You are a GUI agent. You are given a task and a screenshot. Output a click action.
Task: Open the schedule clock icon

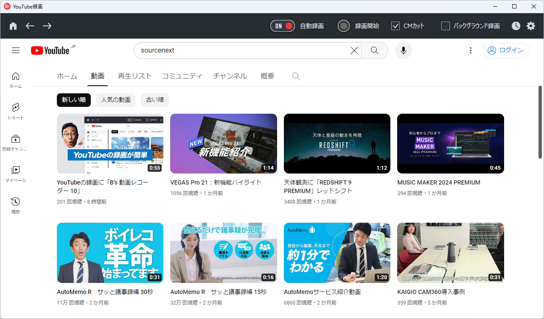(x=516, y=26)
